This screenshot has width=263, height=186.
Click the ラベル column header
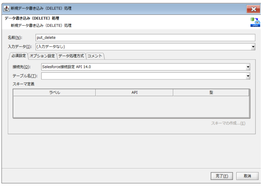click(x=55, y=92)
